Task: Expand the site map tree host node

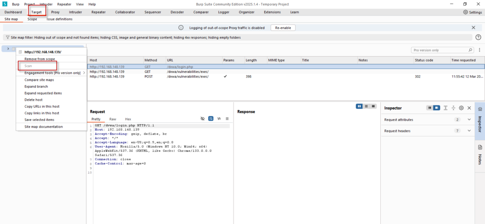Action: [x=8, y=49]
